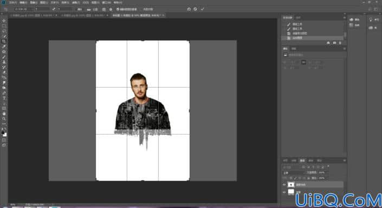Clear the crop ratio values button
The width and height of the screenshot is (382, 208).
click(80, 9)
